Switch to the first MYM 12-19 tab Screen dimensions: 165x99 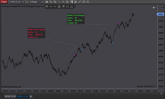10,96
